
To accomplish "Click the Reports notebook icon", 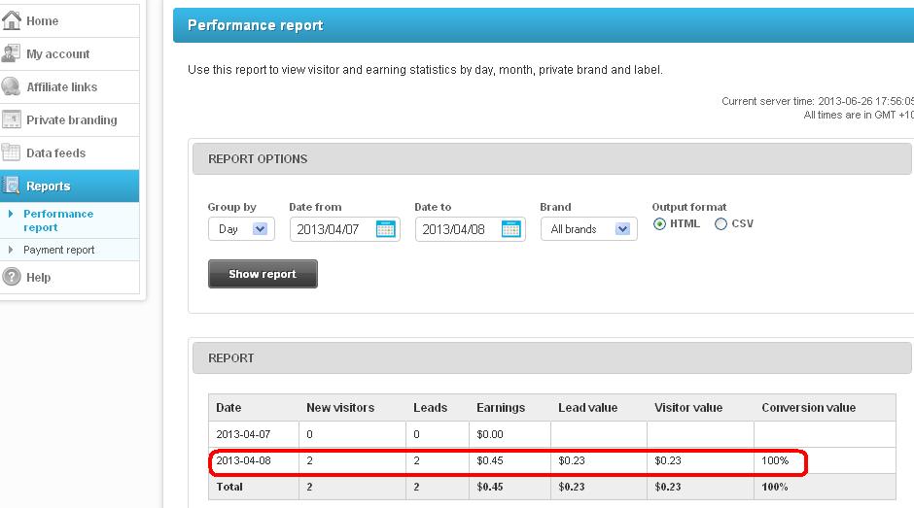I will click(x=11, y=186).
